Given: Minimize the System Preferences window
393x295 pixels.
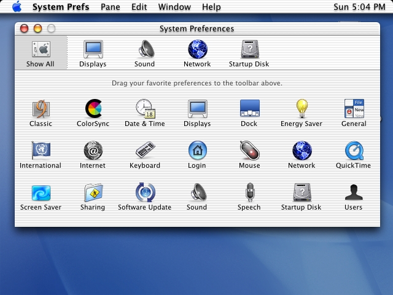Looking at the screenshot, I should coord(38,28).
